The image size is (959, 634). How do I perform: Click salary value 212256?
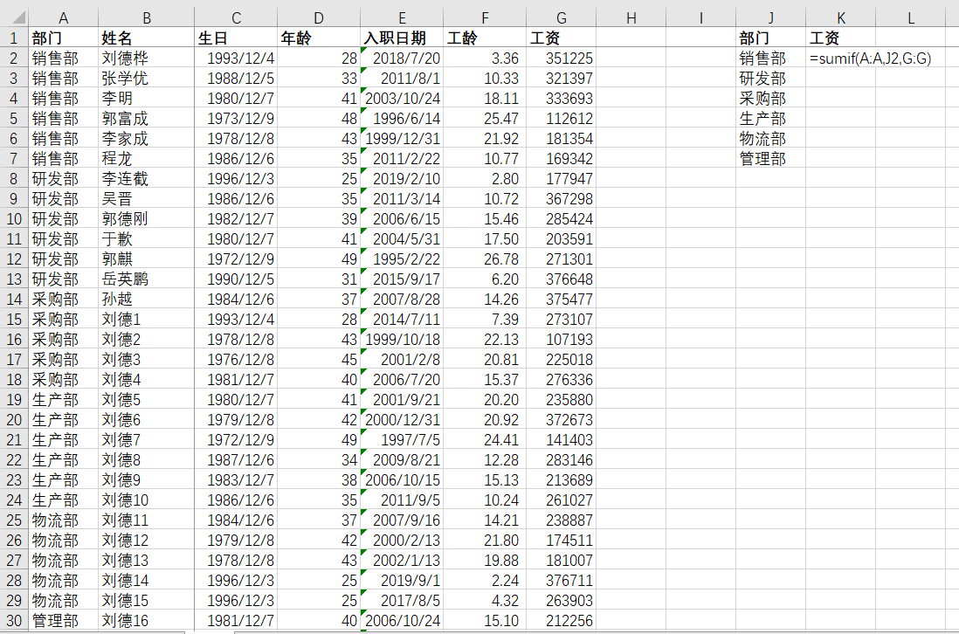[x=569, y=621]
